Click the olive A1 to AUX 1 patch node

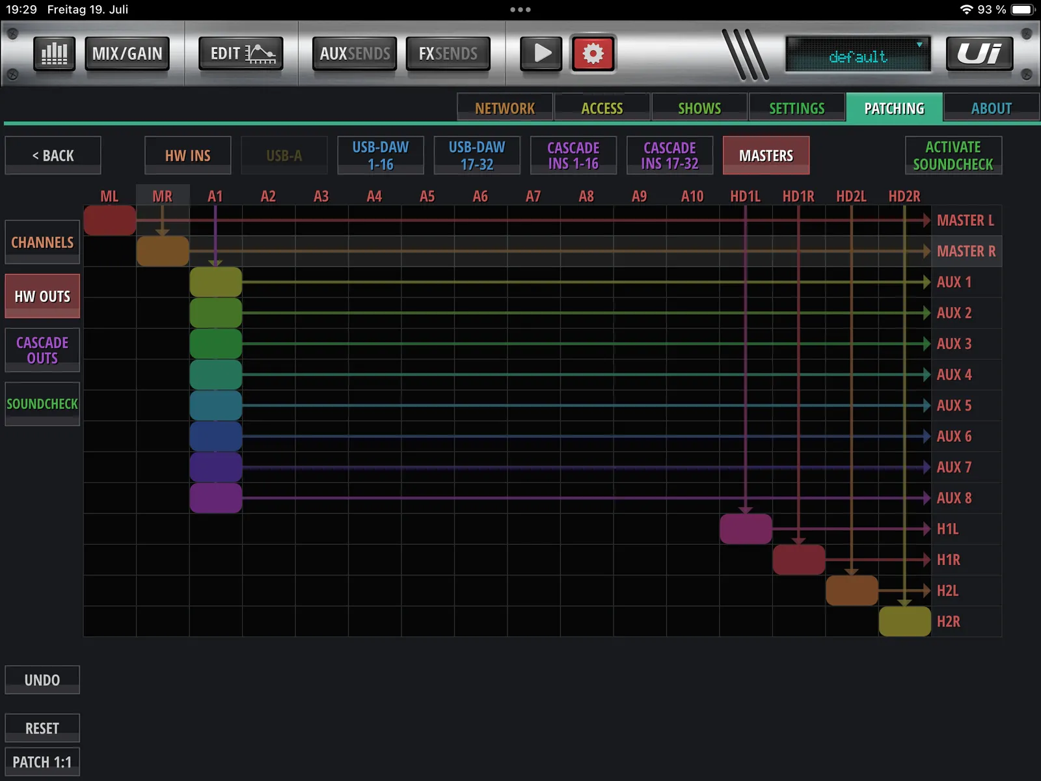(216, 282)
